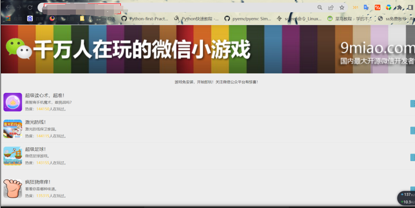Screen dimensions: 415x208
Task: Click 激光防线保卫家园 description text
Action: pos(41,129)
